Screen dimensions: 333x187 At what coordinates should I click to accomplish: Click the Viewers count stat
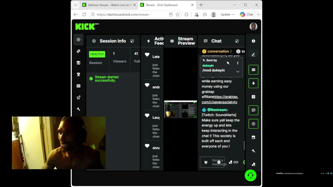(x=120, y=57)
